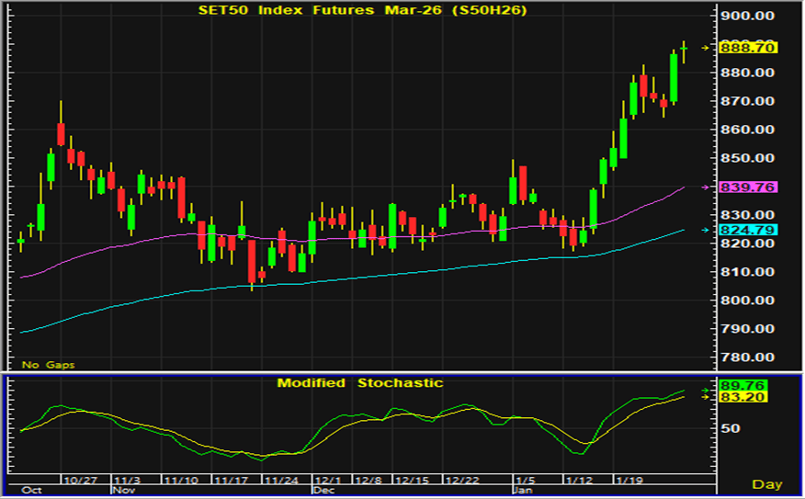The width and height of the screenshot is (805, 499).
Task: Click the 50 level on the stochastic scale
Action: tap(731, 428)
